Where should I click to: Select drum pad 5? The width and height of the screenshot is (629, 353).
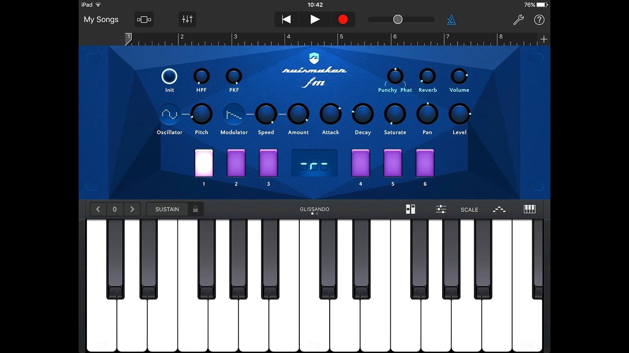click(x=393, y=163)
